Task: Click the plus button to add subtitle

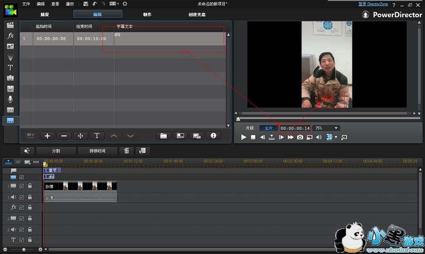Action: [x=47, y=136]
